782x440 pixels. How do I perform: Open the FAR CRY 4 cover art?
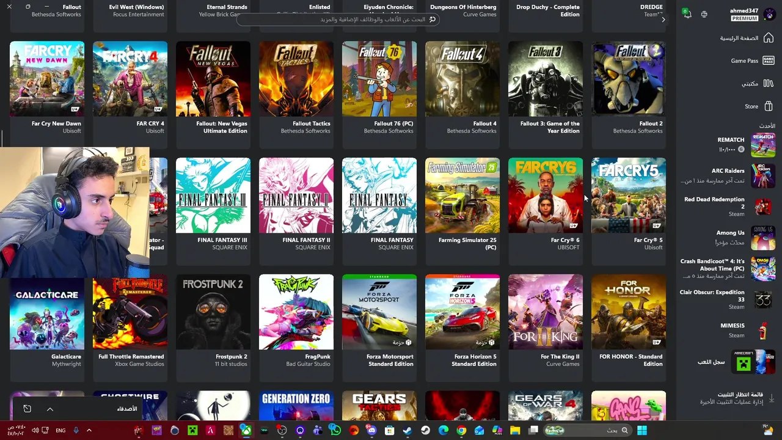(x=130, y=79)
